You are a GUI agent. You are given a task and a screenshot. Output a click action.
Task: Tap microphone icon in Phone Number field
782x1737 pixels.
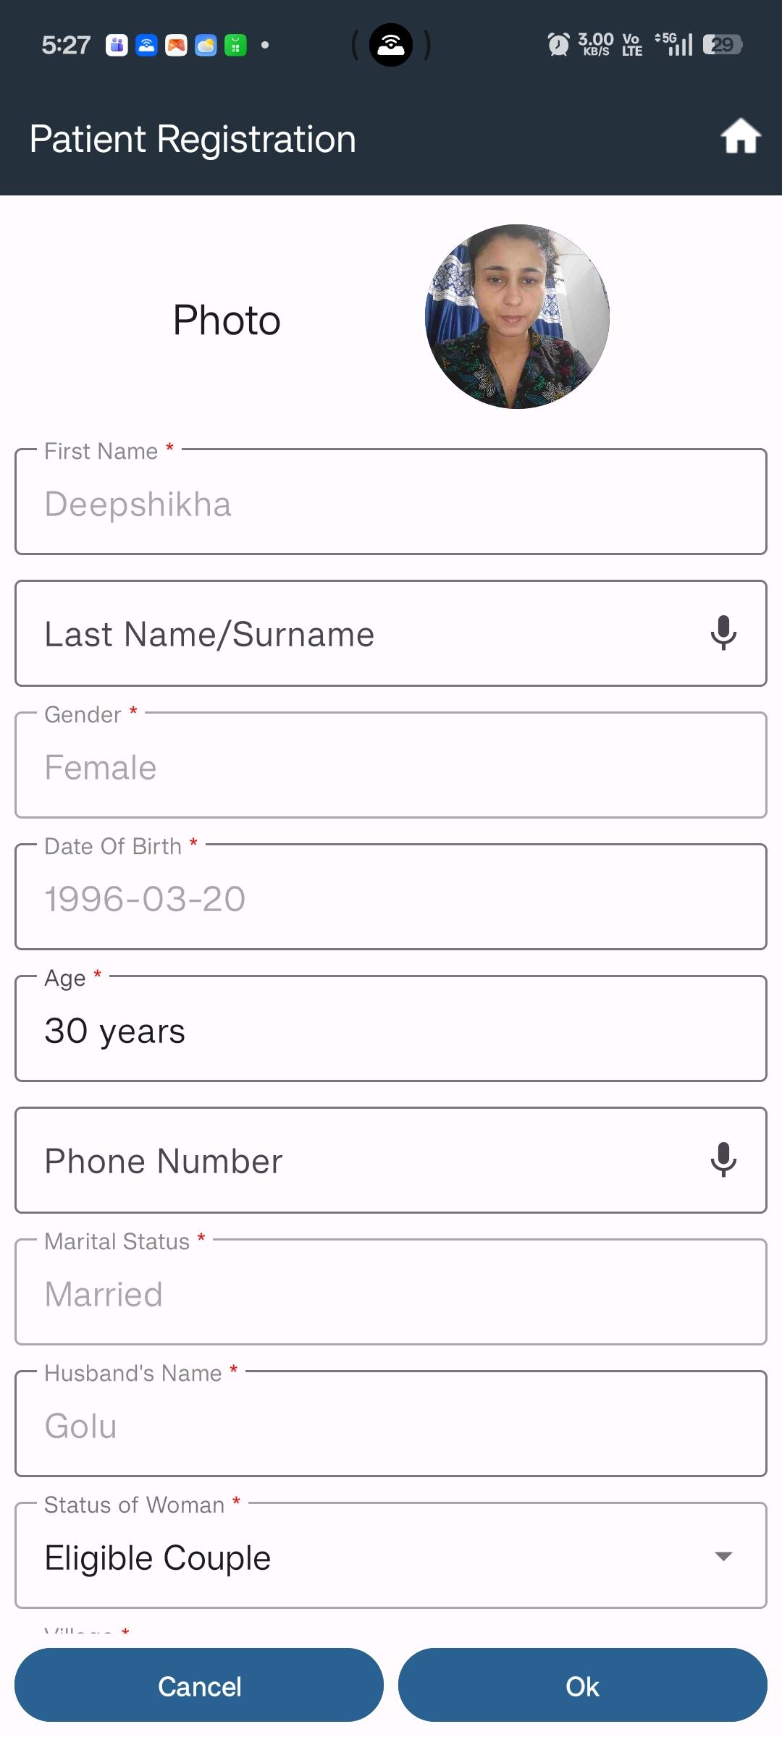[x=723, y=1160]
